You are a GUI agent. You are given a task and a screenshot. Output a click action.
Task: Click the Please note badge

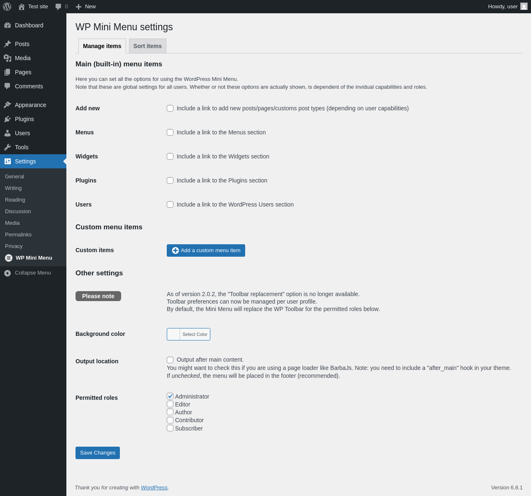pos(98,296)
